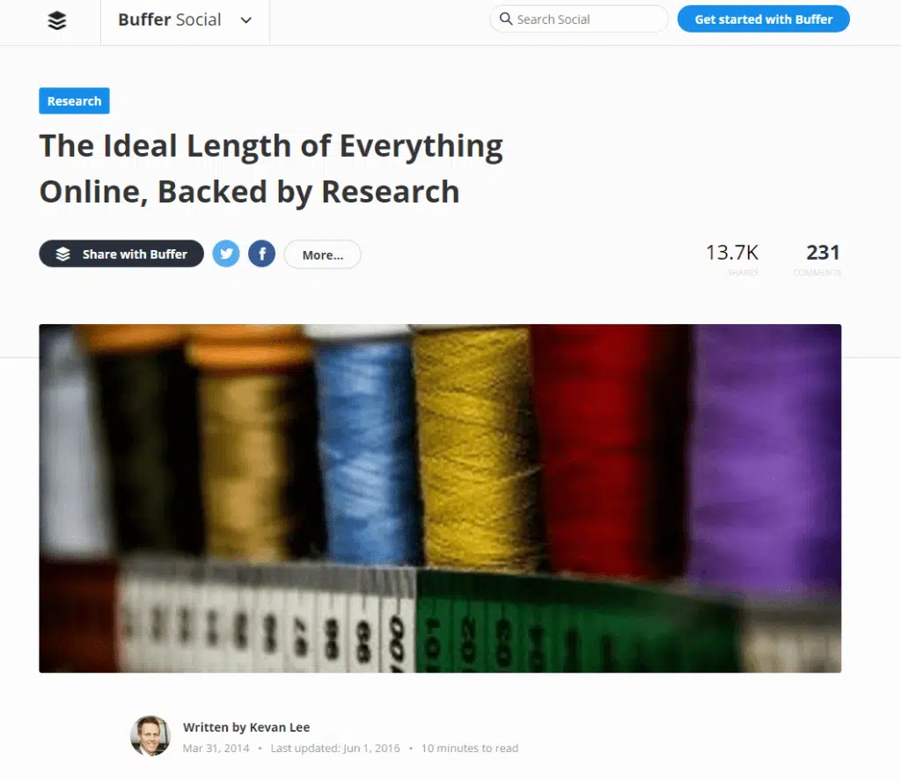The image size is (901, 781).
Task: Click the 13.7K shares counter
Action: point(732,259)
